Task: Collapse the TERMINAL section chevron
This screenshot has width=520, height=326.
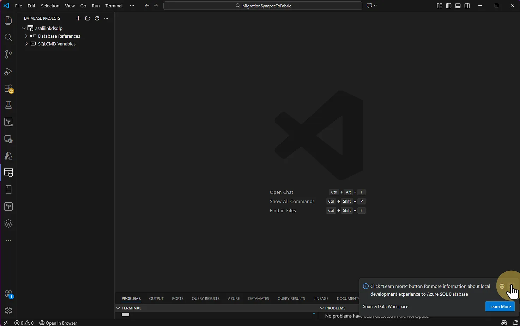Action: tap(118, 308)
